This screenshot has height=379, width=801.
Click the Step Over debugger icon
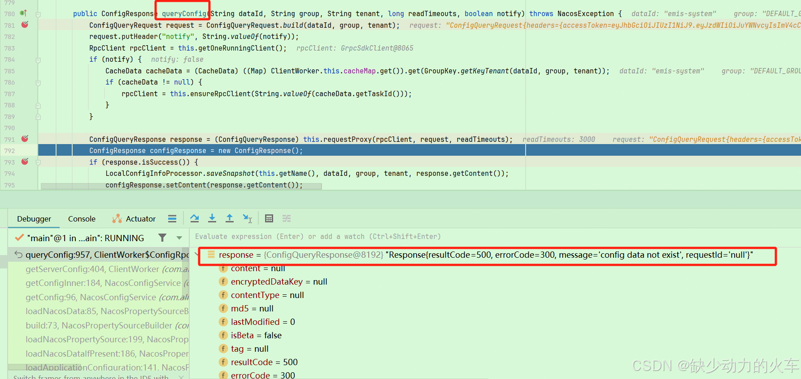[194, 218]
